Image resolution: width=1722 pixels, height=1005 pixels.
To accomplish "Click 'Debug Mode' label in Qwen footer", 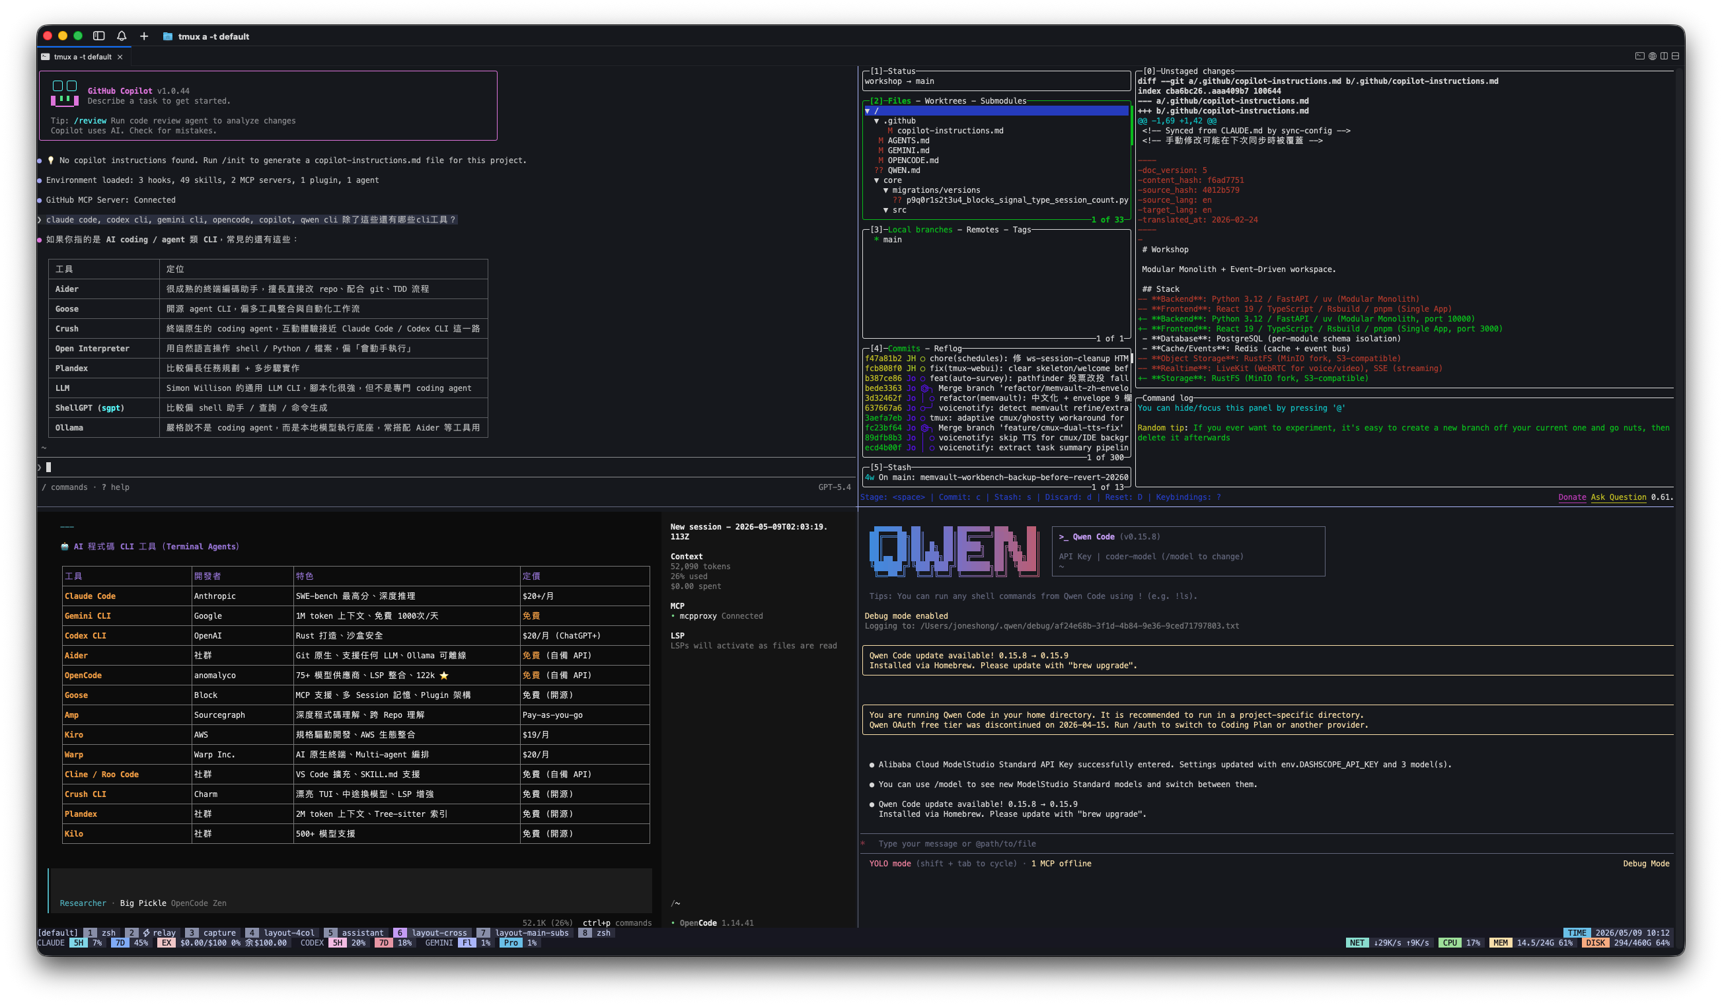I will click(x=1645, y=864).
